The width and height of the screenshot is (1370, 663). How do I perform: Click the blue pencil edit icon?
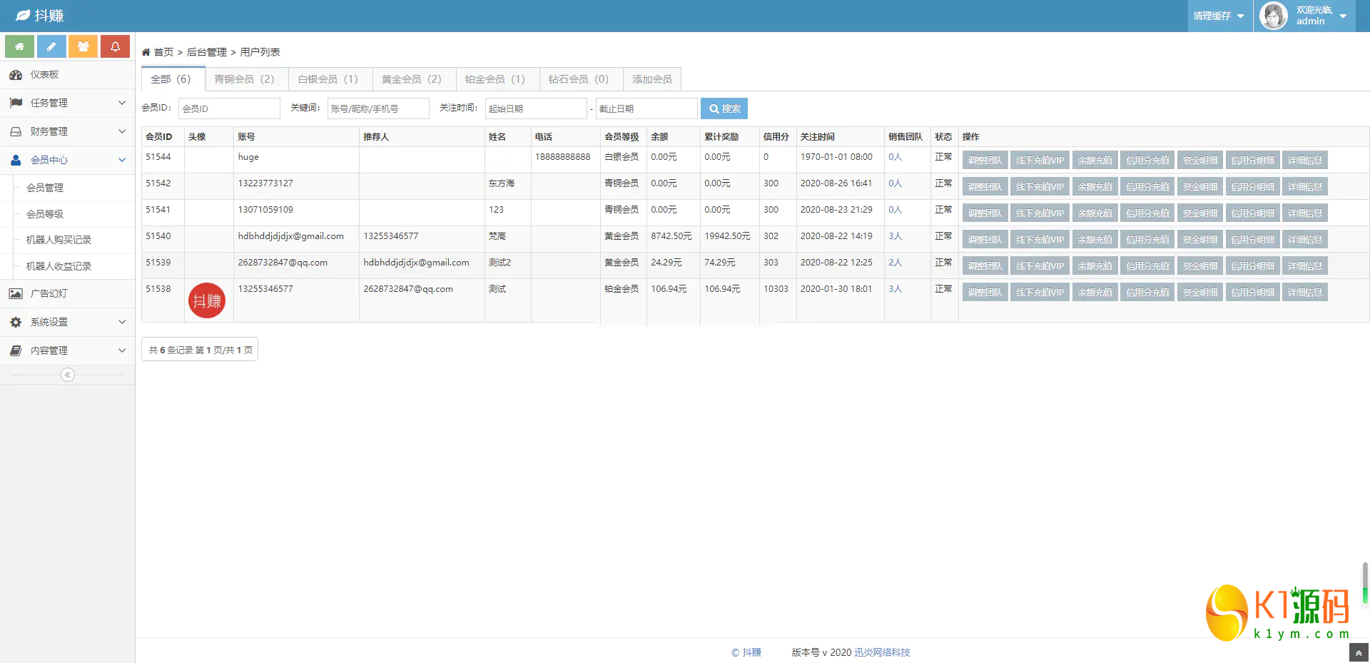point(51,46)
